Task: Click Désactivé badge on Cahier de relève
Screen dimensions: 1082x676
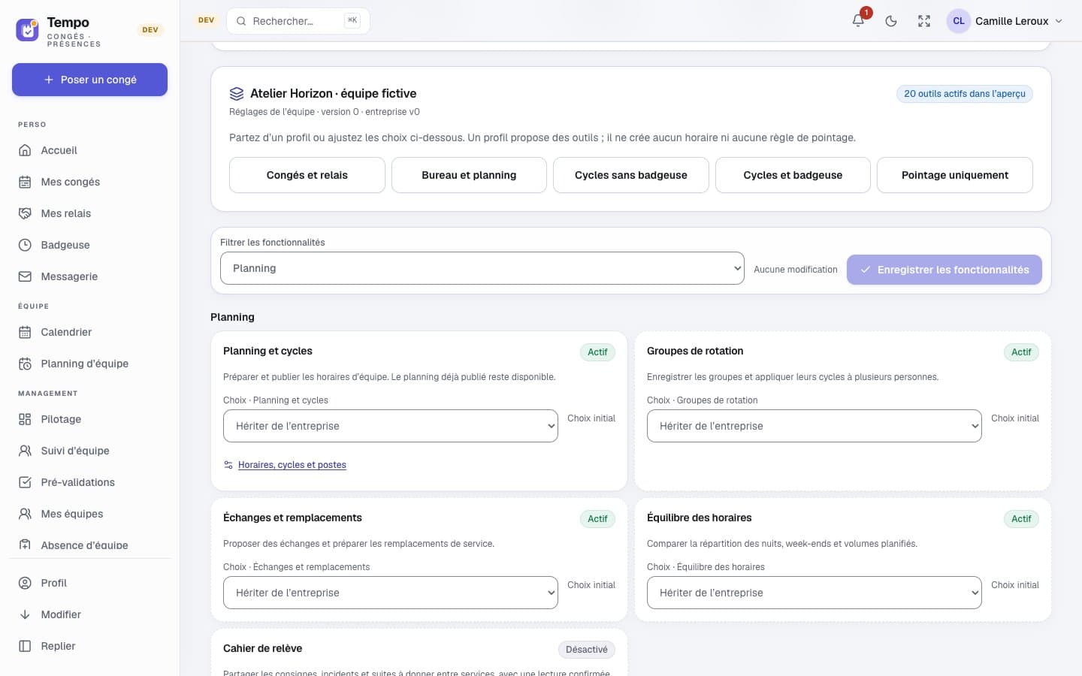Action: click(587, 650)
